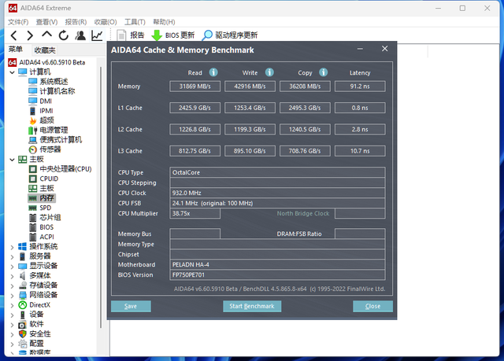Select the 安全性 tree item
Image resolution: width=504 pixels, height=361 pixels.
pyautogui.click(x=35, y=333)
